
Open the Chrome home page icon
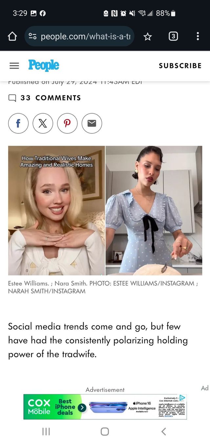coord(12,36)
